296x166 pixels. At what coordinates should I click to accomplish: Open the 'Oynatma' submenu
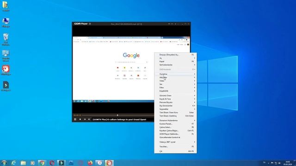pyautogui.click(x=176, y=74)
